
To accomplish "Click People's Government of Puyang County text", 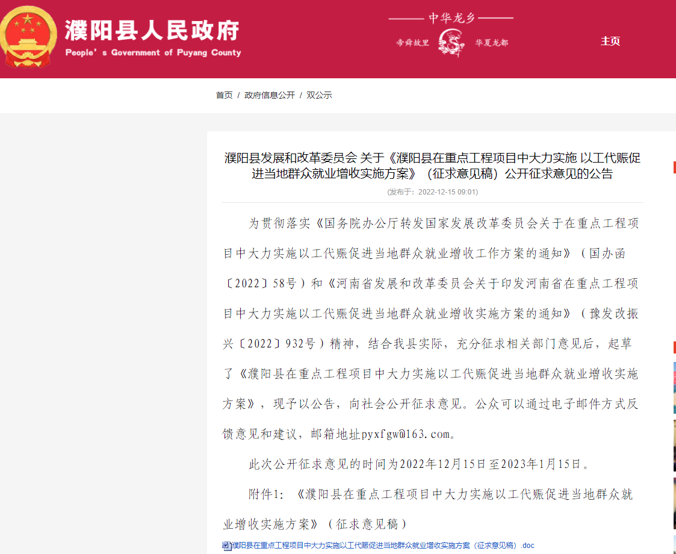I will pyautogui.click(x=153, y=52).
